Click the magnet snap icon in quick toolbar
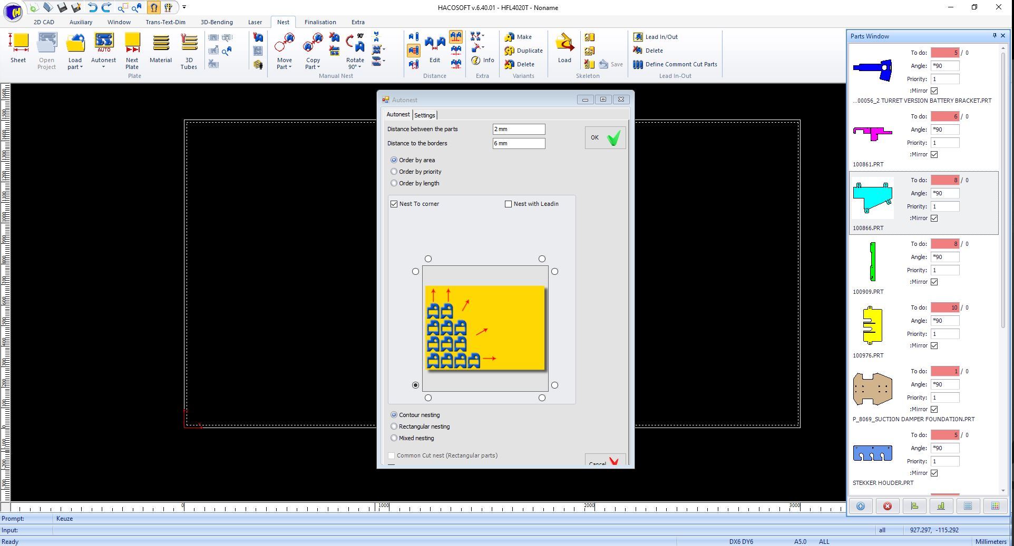This screenshot has width=1014, height=546. pyautogui.click(x=153, y=7)
